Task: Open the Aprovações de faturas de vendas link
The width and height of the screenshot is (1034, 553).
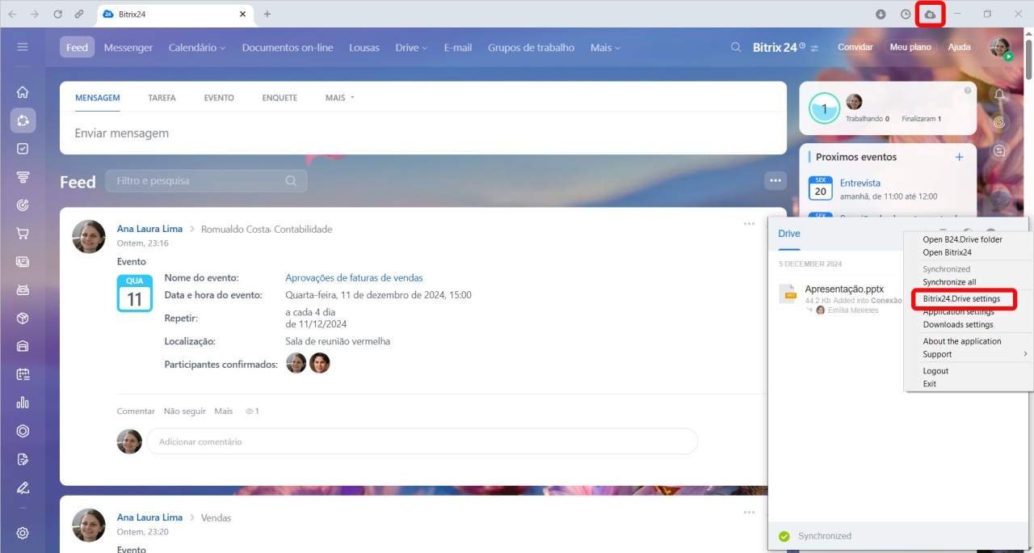Action: tap(354, 277)
